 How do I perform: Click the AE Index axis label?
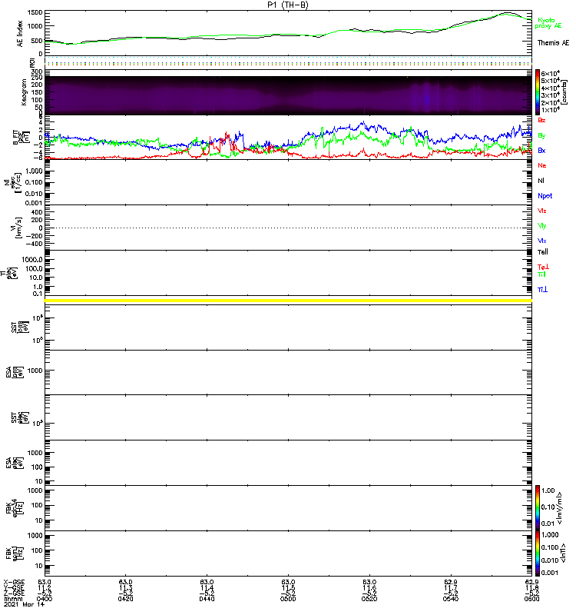[21, 34]
